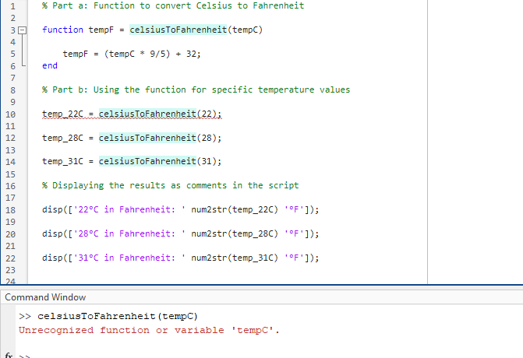Screen dimensions: 523x358
Task: Click line number 20 in the gutter
Action: pos(10,234)
